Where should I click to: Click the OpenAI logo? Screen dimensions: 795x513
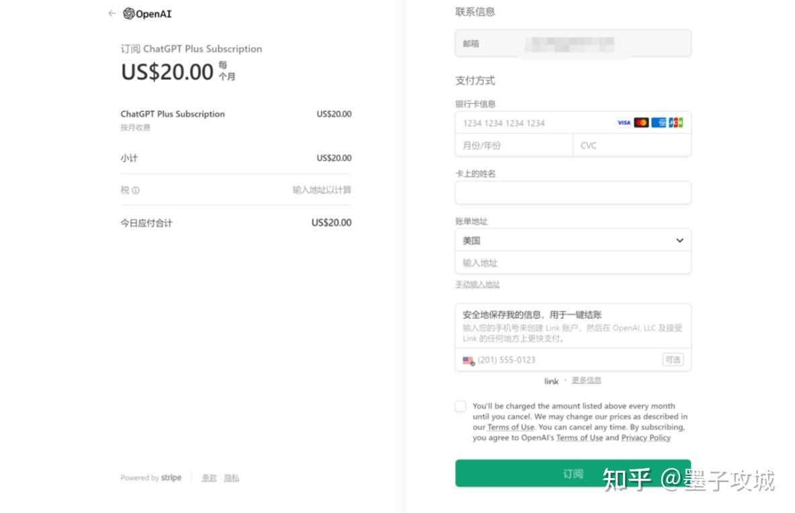click(x=147, y=13)
